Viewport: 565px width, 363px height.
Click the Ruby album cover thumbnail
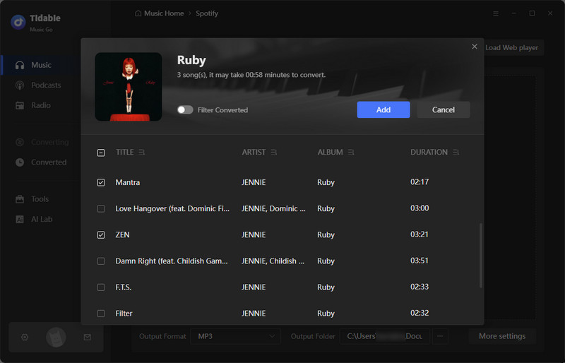click(129, 87)
